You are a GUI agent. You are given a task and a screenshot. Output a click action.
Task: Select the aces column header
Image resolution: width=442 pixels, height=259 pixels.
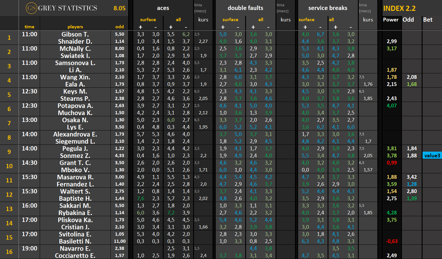click(163, 8)
